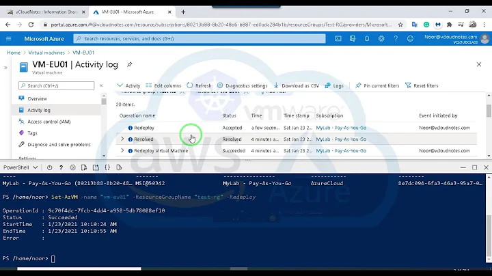Go to Virtual machines breadcrumb
This screenshot has height=276, width=492.
pos(46,53)
